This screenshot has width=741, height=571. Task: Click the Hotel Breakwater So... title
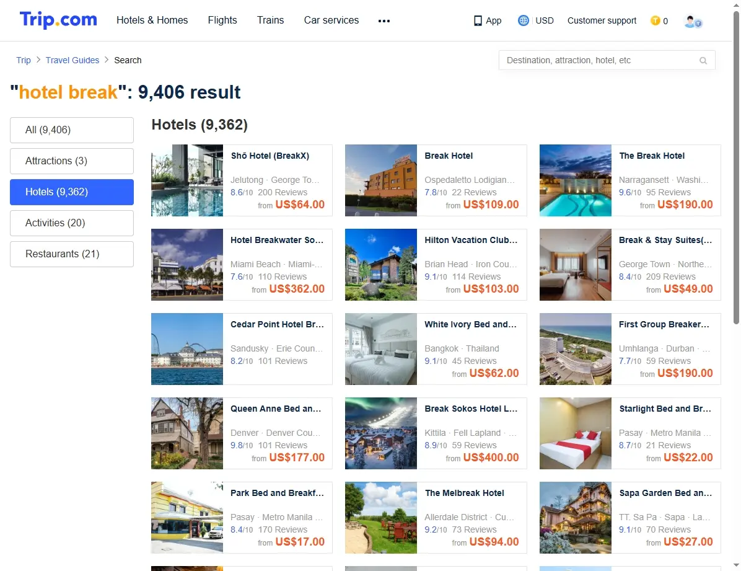277,240
